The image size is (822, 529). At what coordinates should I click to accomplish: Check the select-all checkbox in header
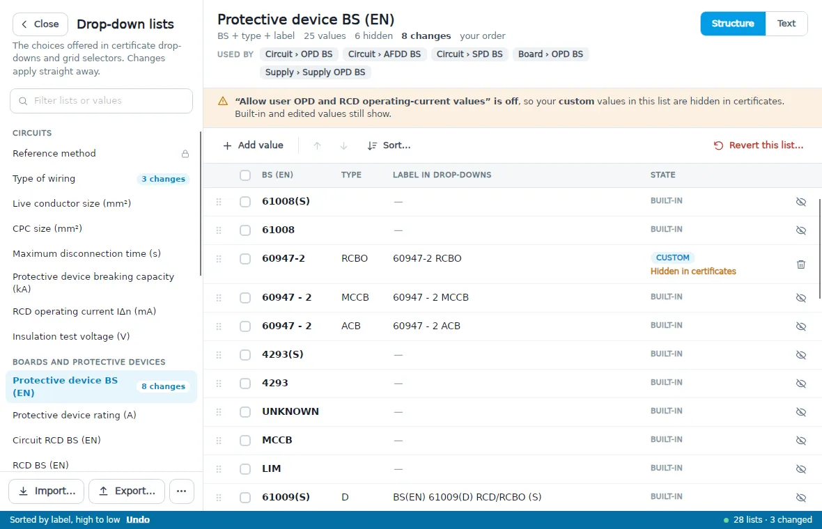click(245, 175)
